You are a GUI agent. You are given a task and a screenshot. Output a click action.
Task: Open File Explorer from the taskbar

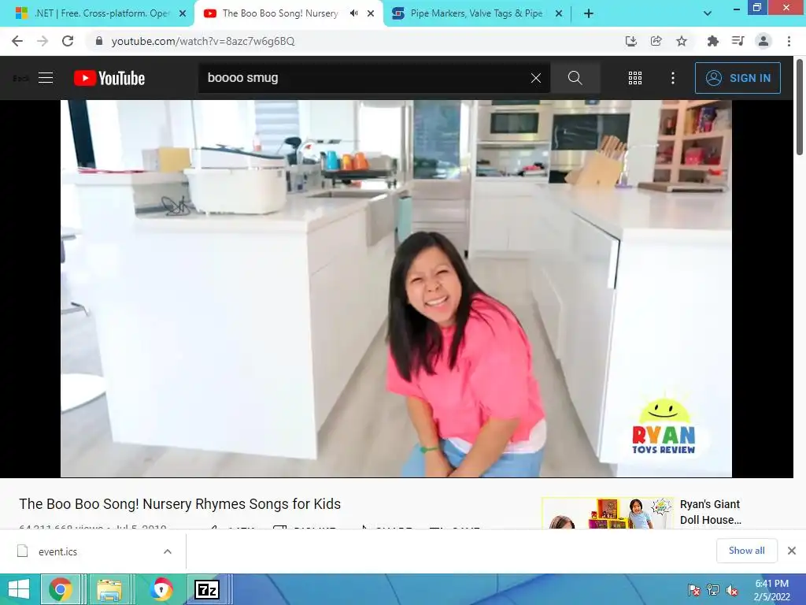click(109, 589)
